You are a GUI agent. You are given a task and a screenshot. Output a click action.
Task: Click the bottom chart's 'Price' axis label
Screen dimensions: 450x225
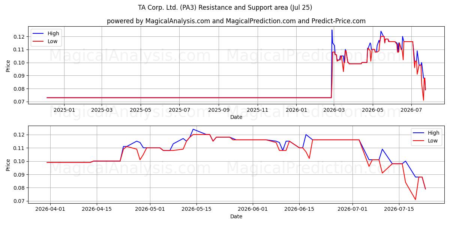[x=8, y=164]
